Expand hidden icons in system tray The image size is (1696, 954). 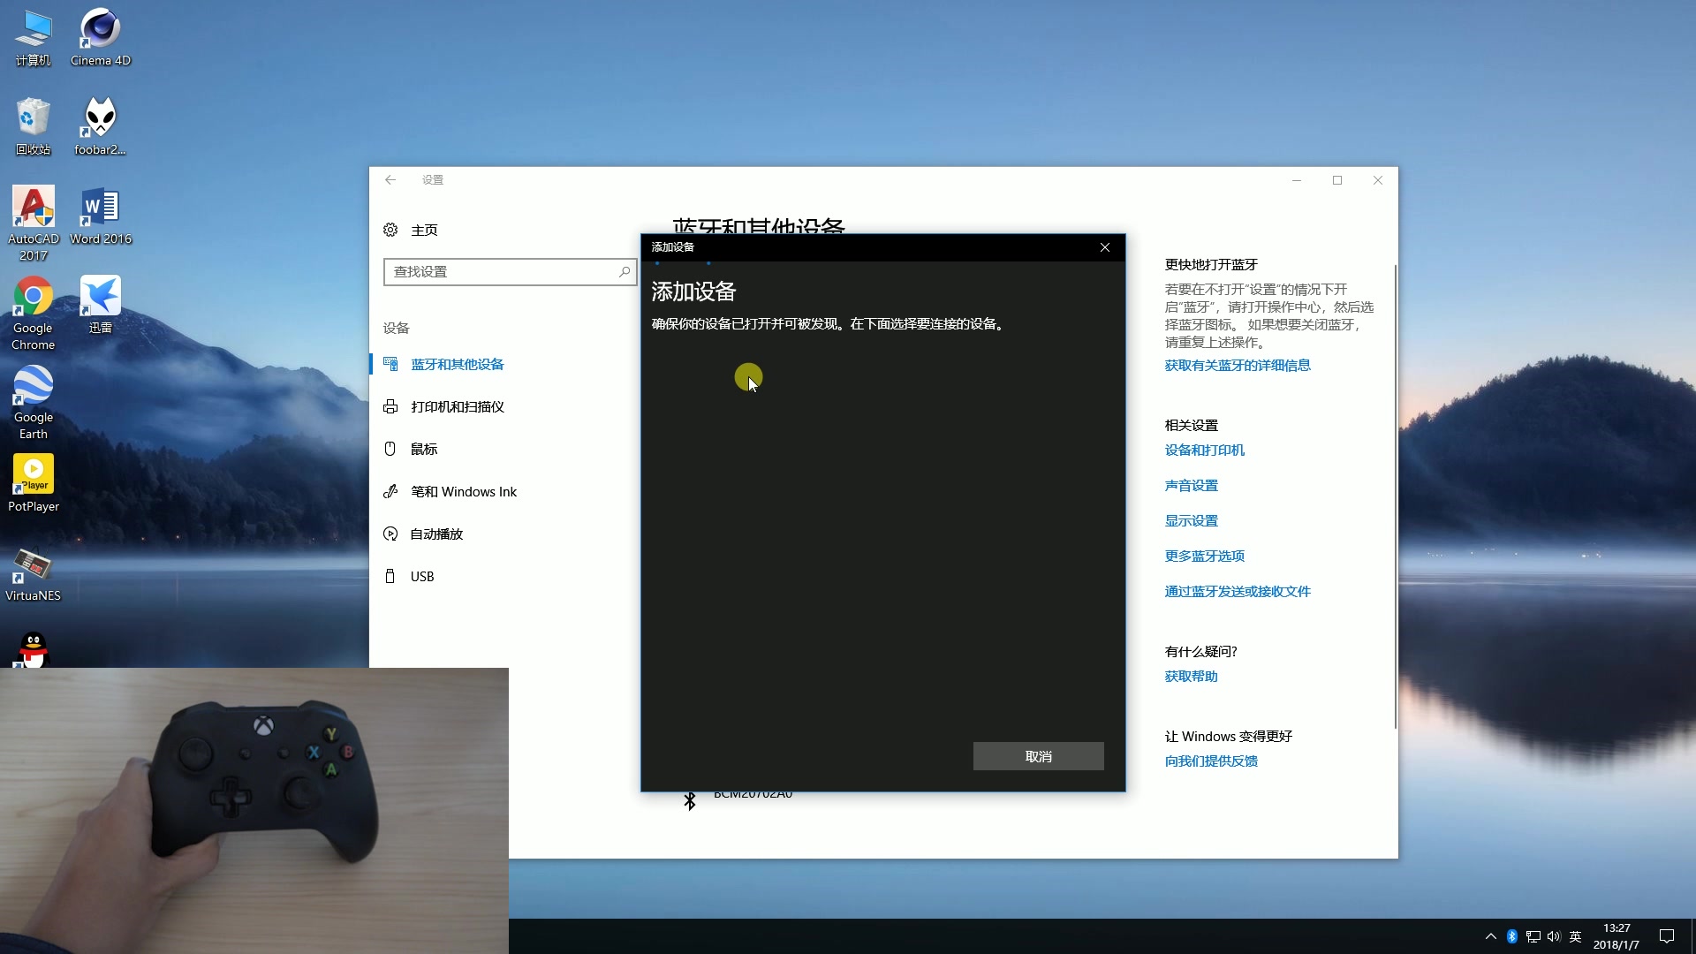(x=1490, y=936)
